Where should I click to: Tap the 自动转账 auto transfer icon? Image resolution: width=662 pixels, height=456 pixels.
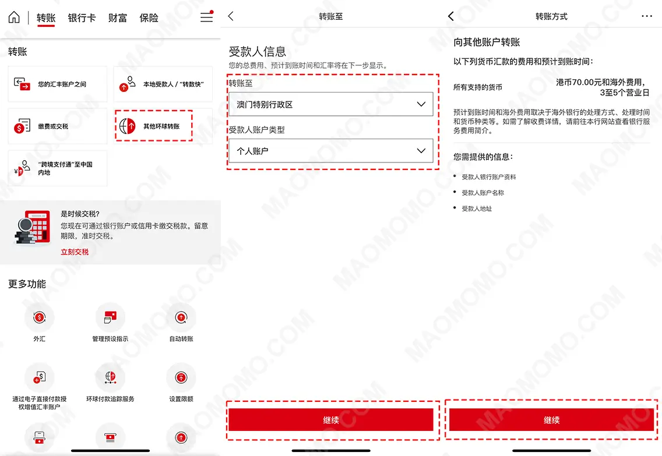[181, 317]
